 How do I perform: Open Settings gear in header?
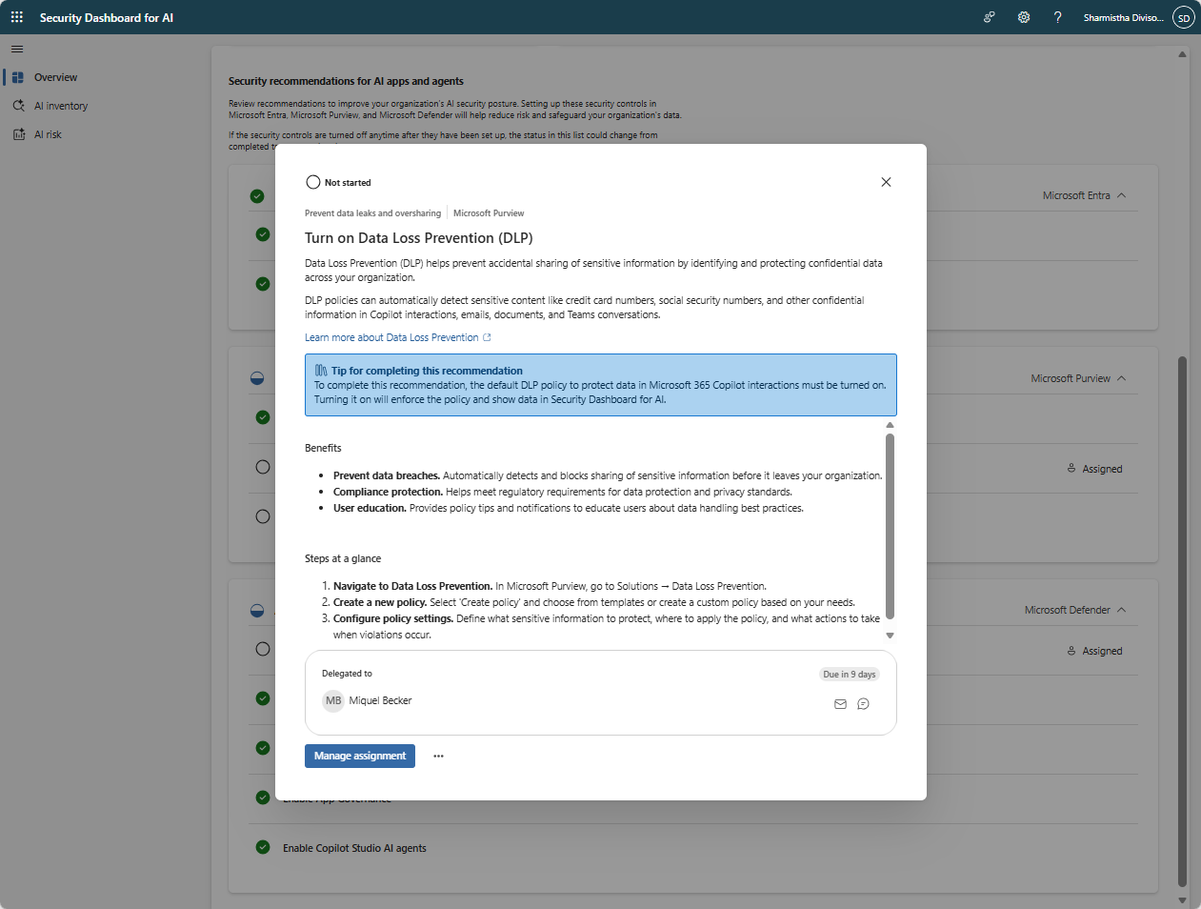[1024, 17]
